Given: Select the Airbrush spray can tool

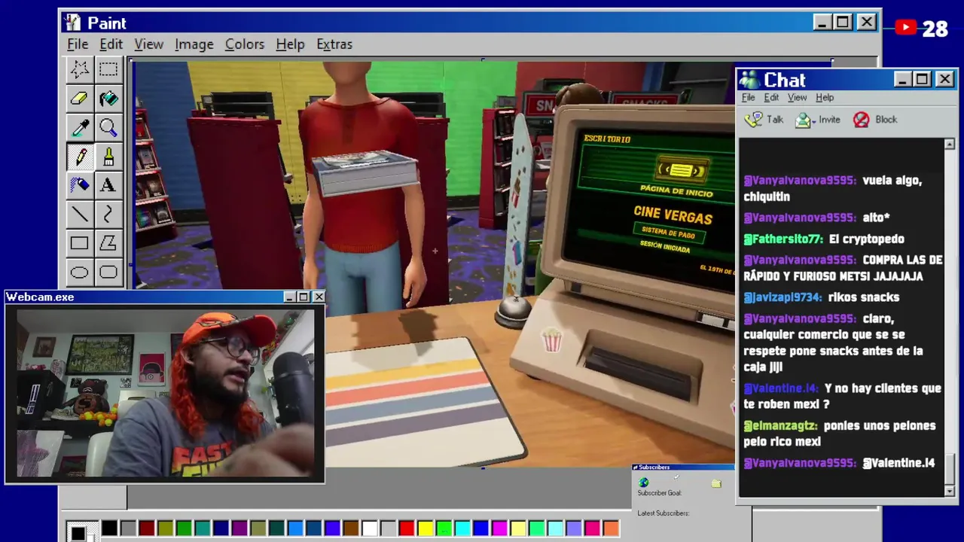Looking at the screenshot, I should [79, 185].
